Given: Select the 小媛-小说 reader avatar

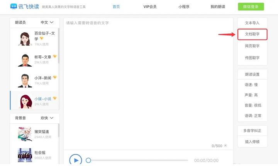Looking at the screenshot, I should [25, 101].
